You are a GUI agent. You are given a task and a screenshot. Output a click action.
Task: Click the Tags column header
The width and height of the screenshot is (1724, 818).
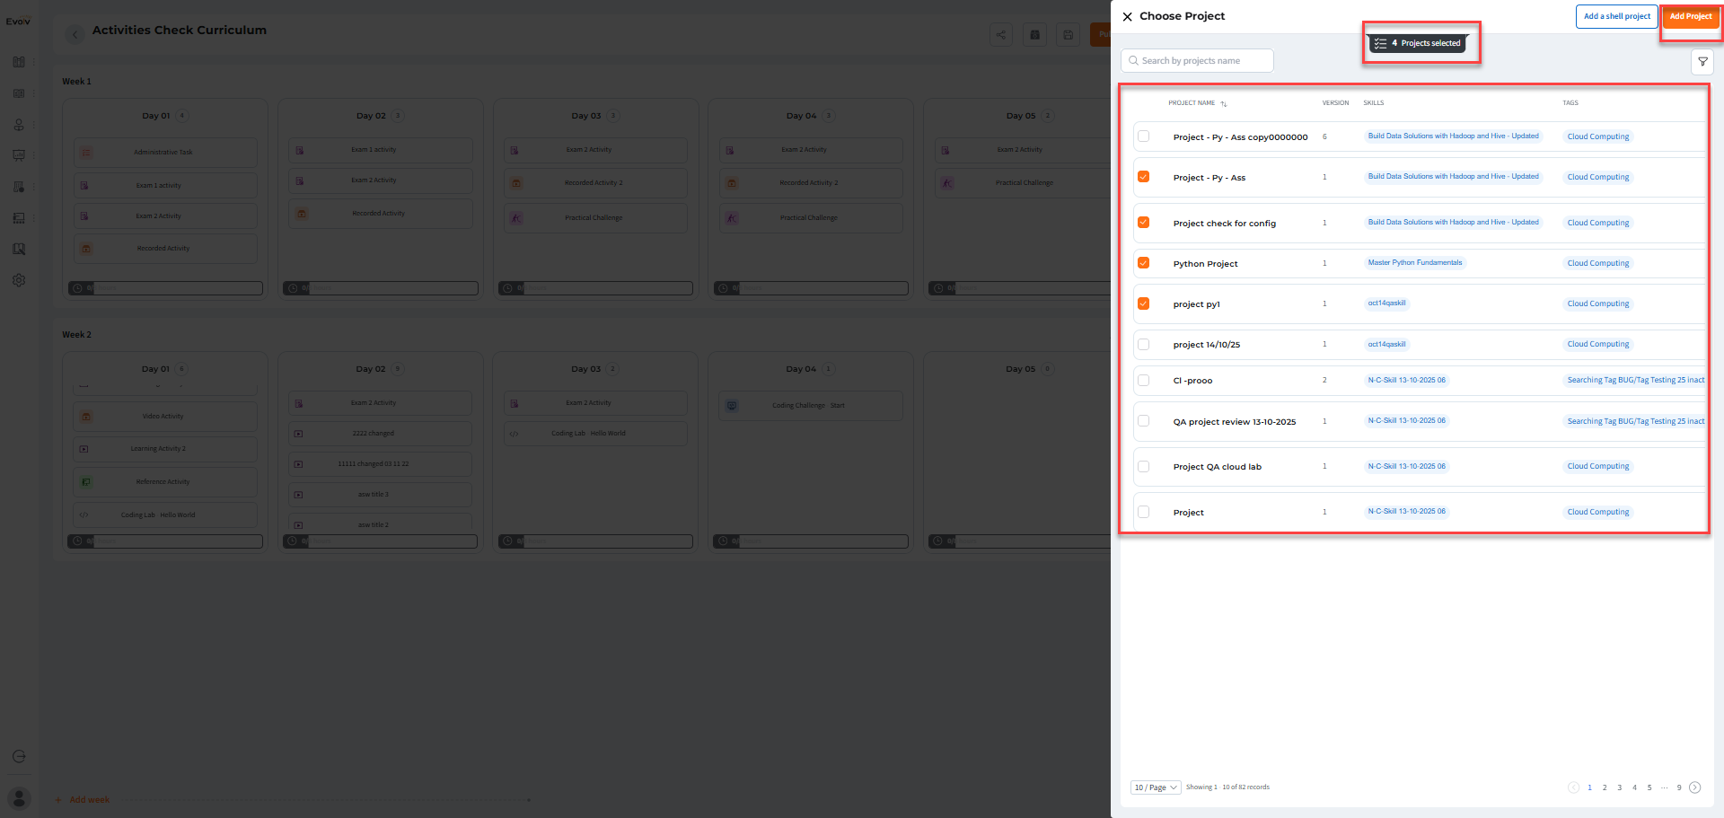(1570, 103)
